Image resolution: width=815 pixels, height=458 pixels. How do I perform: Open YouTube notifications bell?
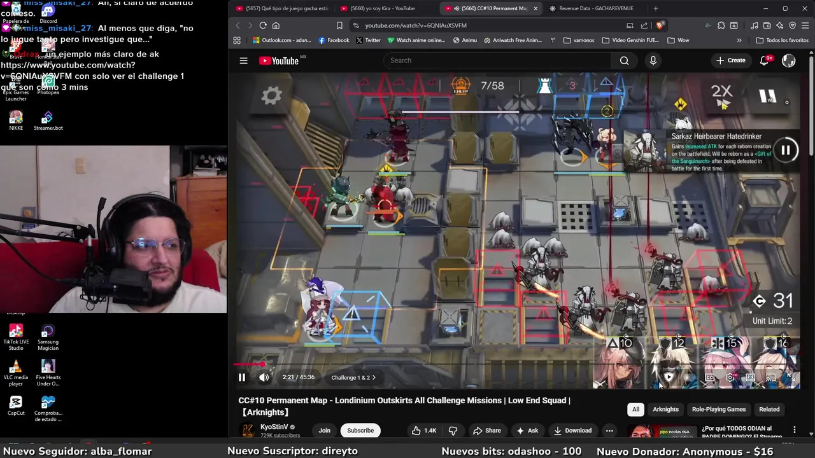(765, 60)
